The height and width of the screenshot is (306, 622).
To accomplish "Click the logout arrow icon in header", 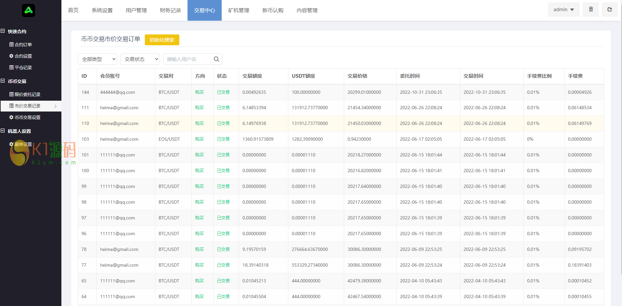I will 610,10.
